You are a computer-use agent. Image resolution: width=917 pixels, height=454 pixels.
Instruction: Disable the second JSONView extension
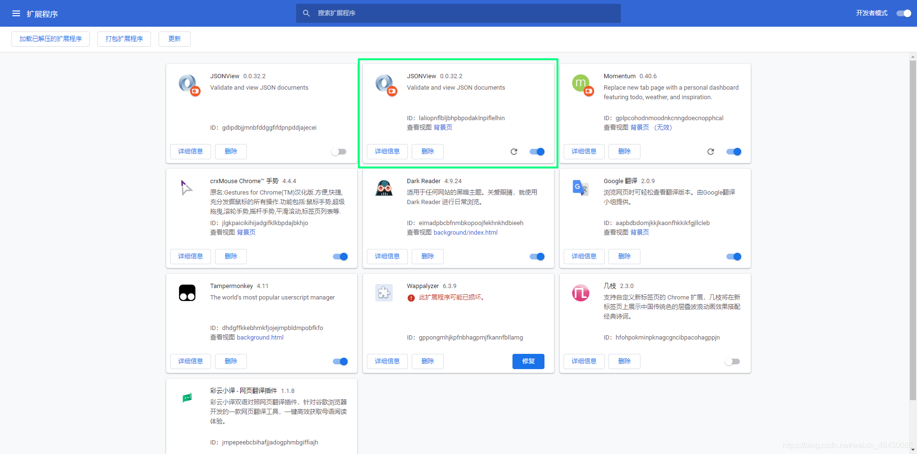pos(537,152)
